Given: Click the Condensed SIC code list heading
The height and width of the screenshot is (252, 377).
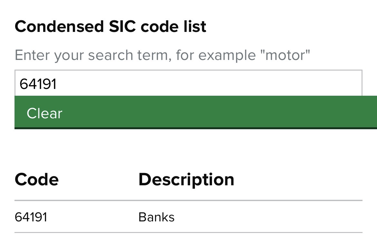Looking at the screenshot, I should (x=110, y=26).
